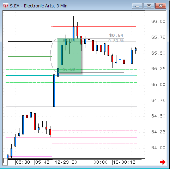Image resolution: width=170 pixels, height=169 pixels.
Task: Click the 12-23:30 time axis label
Action: tap(66, 162)
